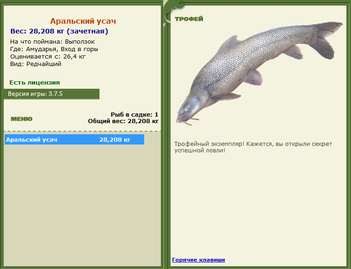Click the На что поймана: Выползок line

[53, 42]
